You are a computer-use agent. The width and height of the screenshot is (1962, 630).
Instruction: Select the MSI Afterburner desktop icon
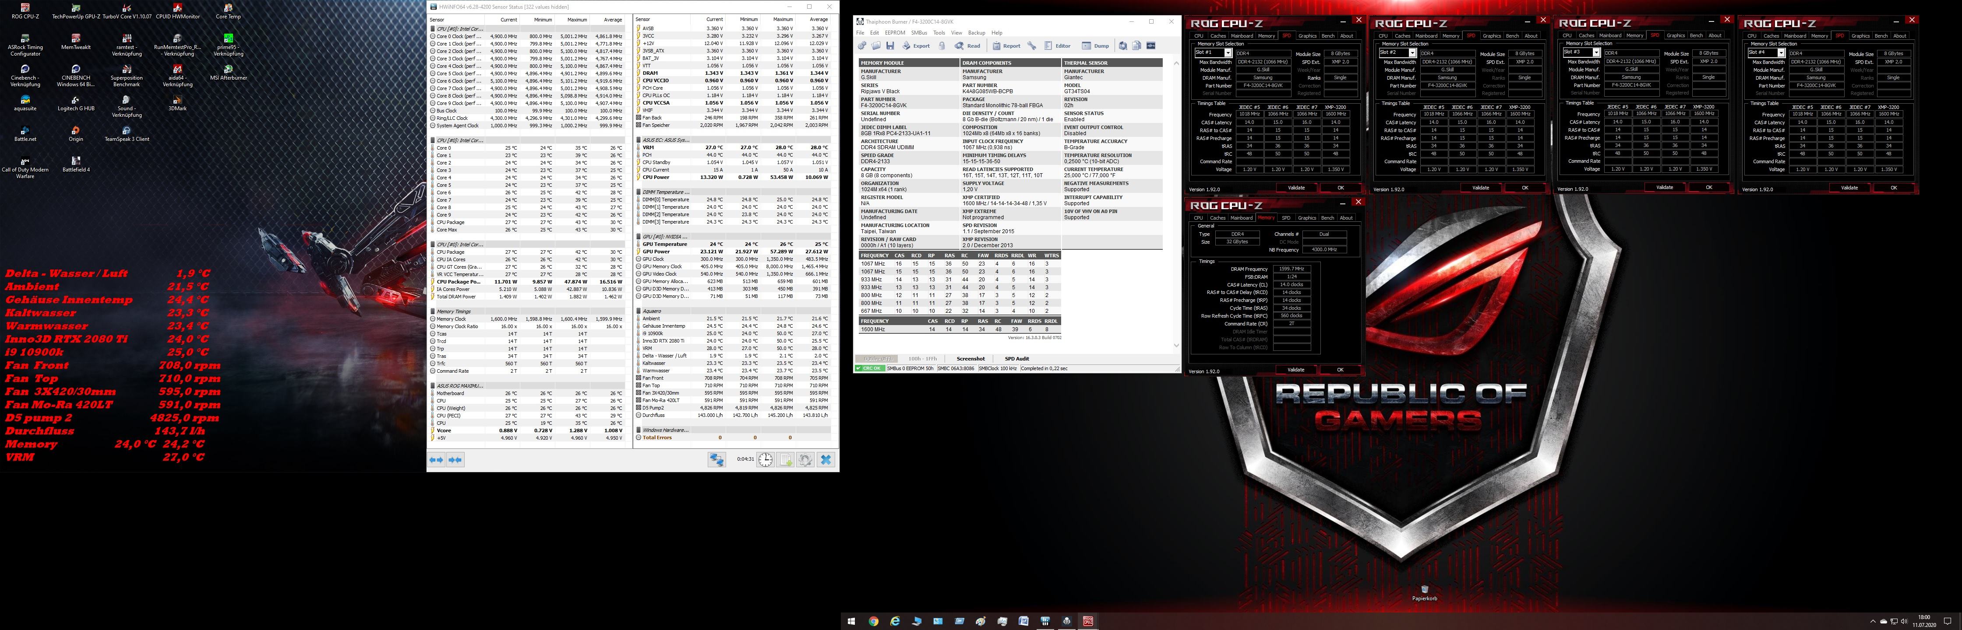pos(228,73)
